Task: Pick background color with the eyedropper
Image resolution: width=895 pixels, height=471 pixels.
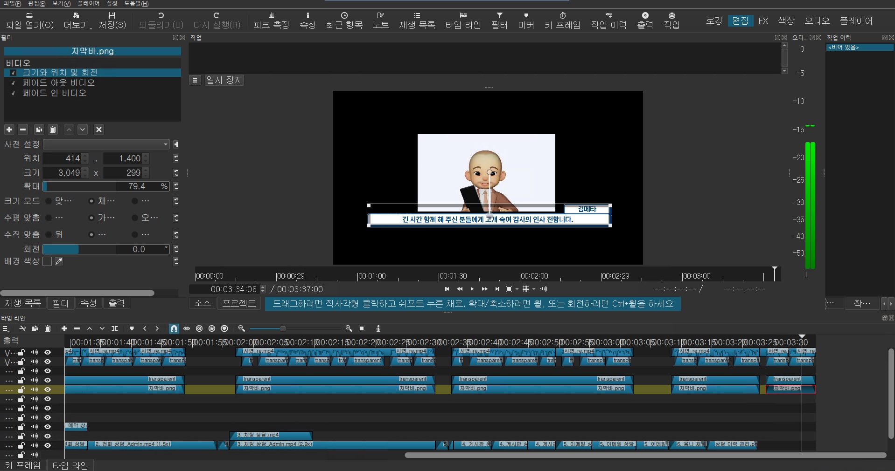Action: pos(59,261)
